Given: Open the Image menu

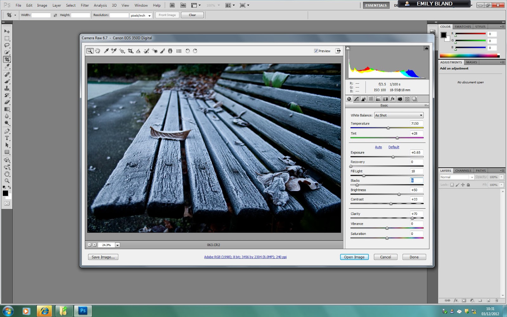Looking at the screenshot, I should point(42,5).
